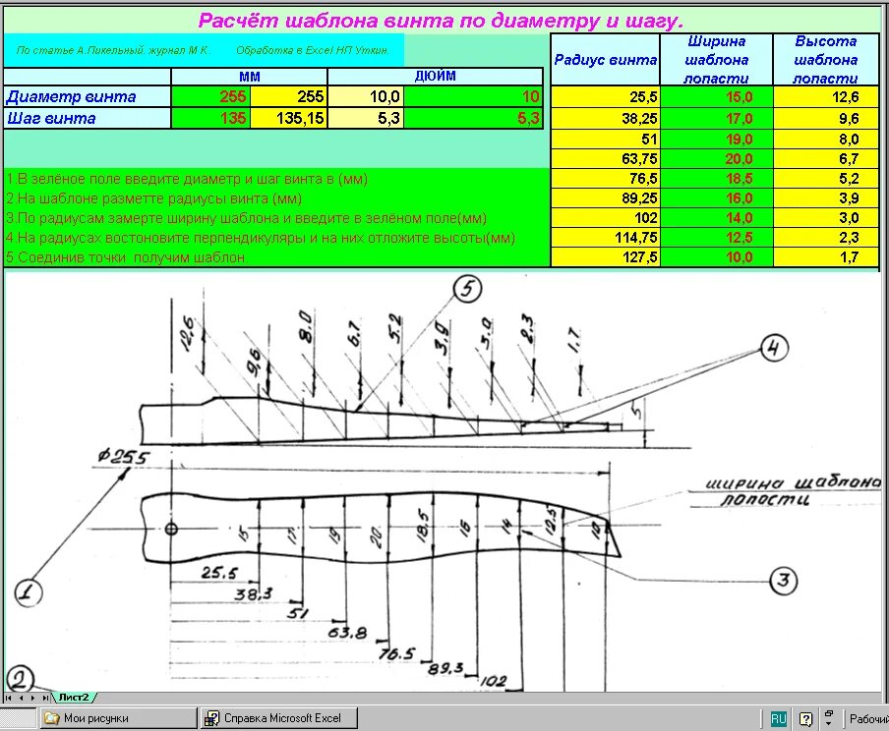Select blade height cell 3,9

[826, 197]
